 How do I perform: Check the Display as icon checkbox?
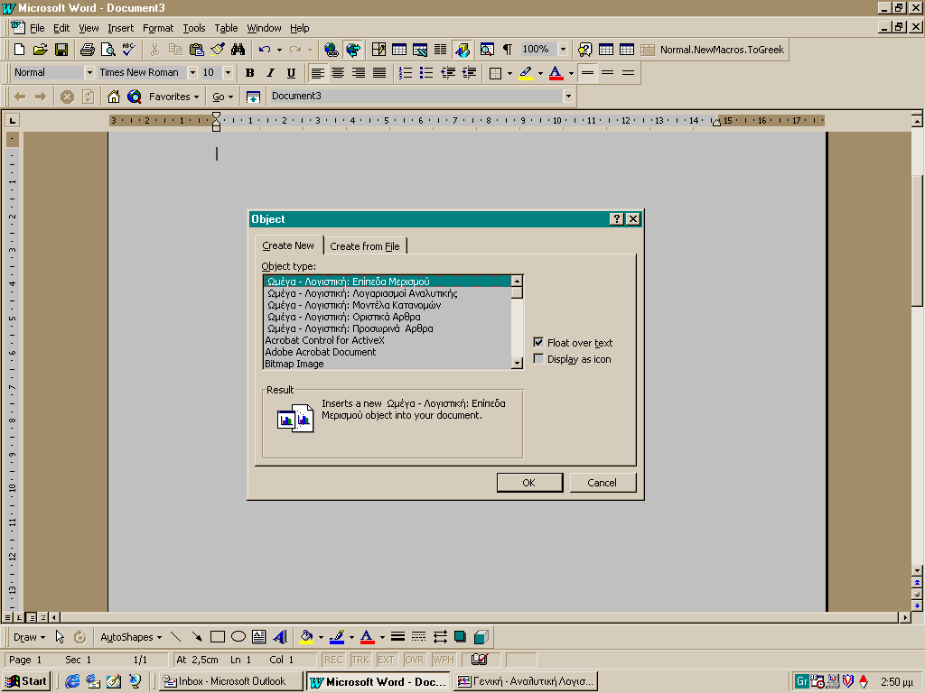(538, 359)
